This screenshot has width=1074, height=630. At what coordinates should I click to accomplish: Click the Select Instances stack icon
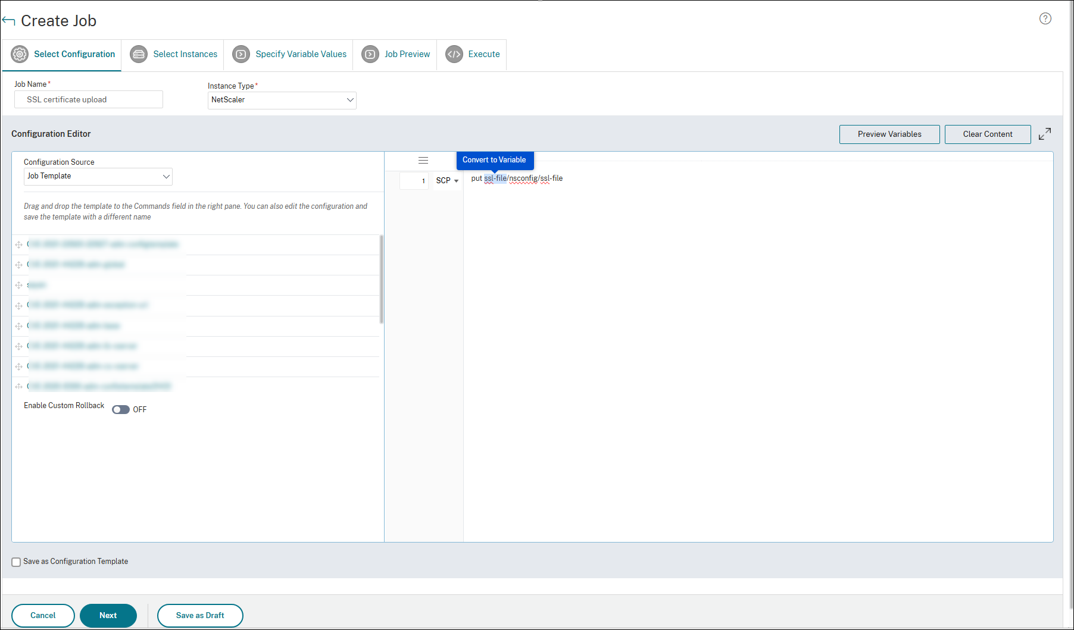(139, 54)
